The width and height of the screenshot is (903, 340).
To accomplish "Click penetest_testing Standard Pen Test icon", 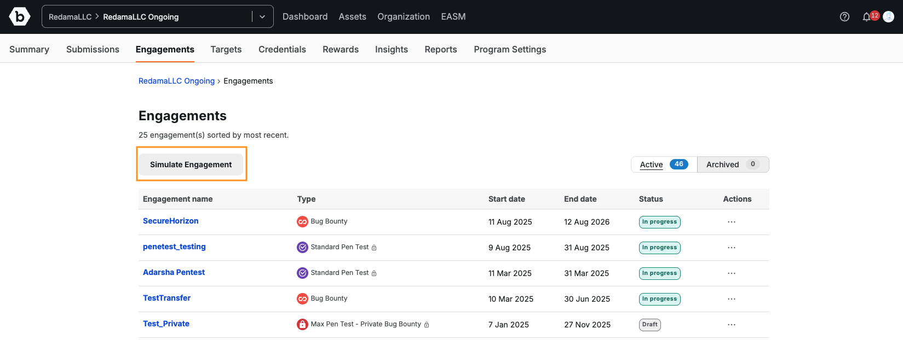I will click(302, 248).
